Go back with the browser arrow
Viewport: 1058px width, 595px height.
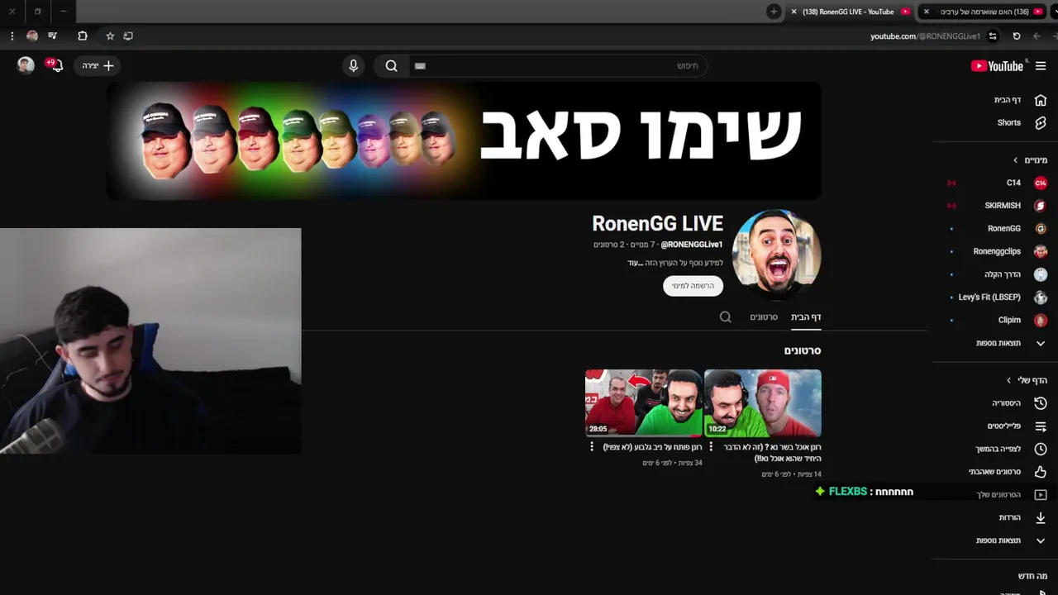pyautogui.click(x=1037, y=36)
